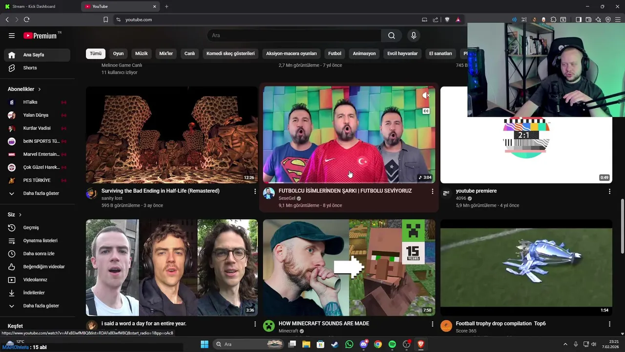
Task: Start voice search with the microphone icon
Action: click(414, 36)
